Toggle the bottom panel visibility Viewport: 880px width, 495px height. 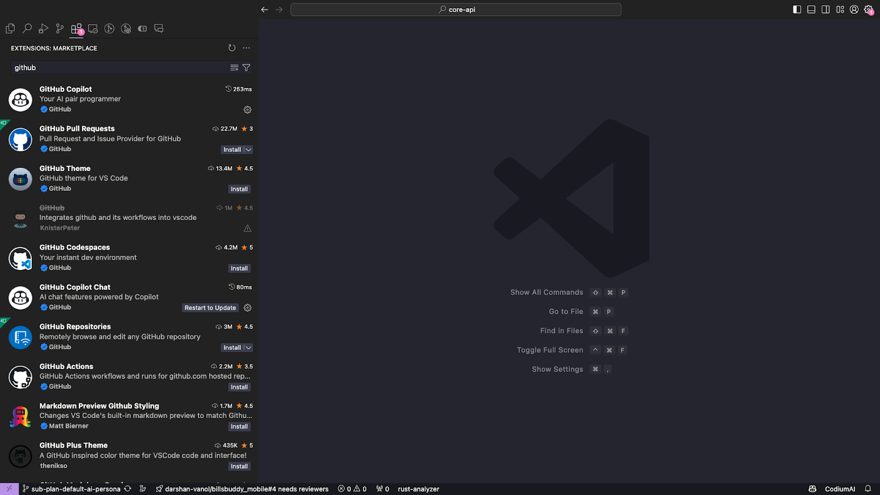[x=811, y=9]
